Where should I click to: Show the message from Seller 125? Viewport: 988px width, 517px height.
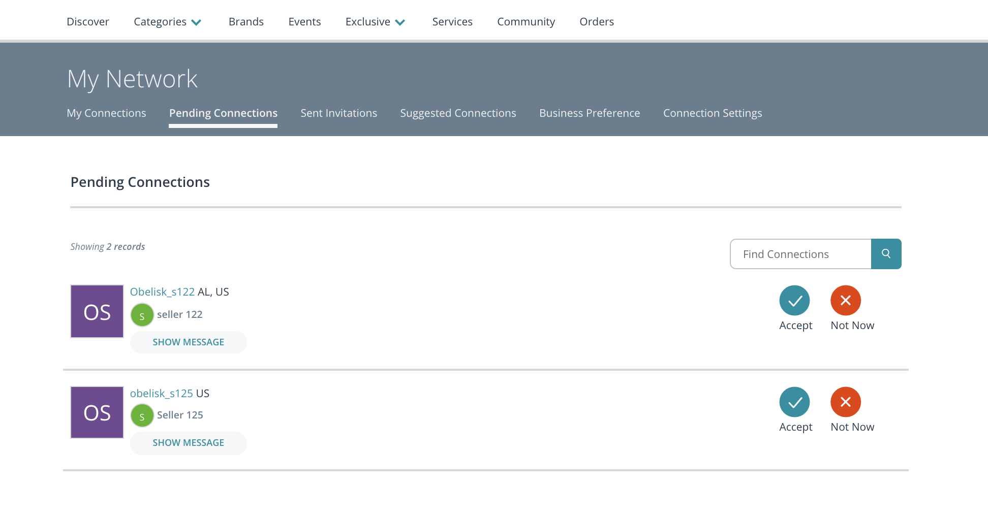(189, 443)
